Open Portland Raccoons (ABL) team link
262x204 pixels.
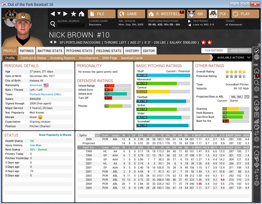(x=45, y=94)
